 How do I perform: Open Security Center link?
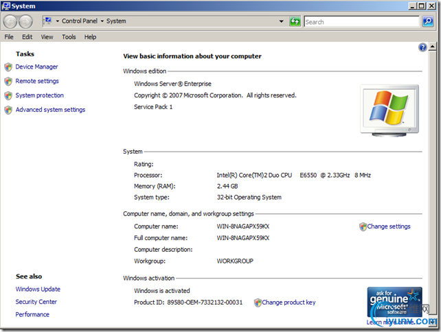[36, 302]
